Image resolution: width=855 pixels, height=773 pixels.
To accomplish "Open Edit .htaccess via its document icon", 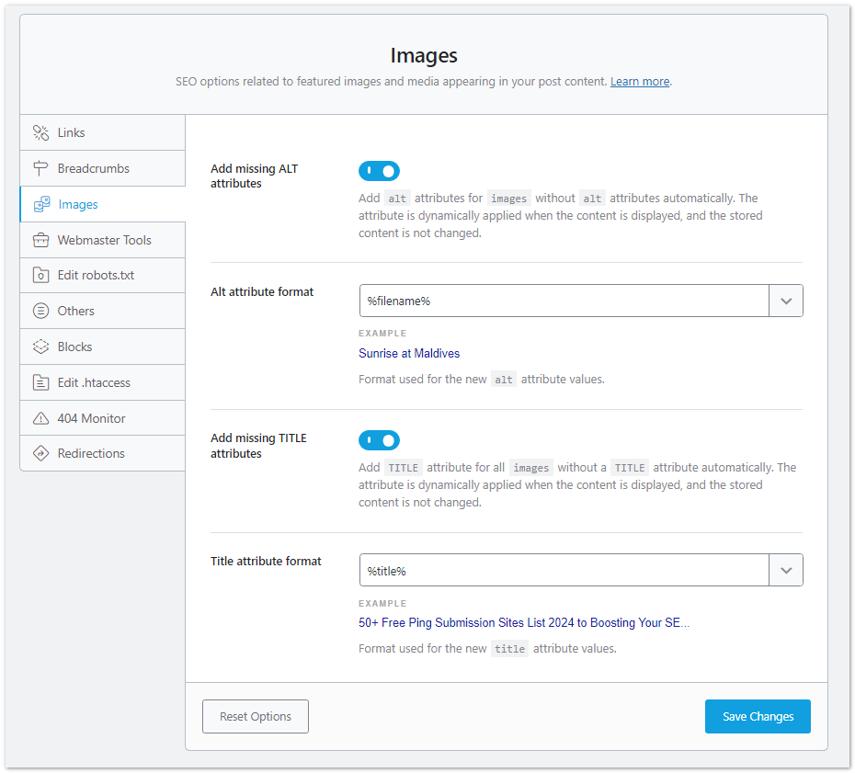I will 41,382.
